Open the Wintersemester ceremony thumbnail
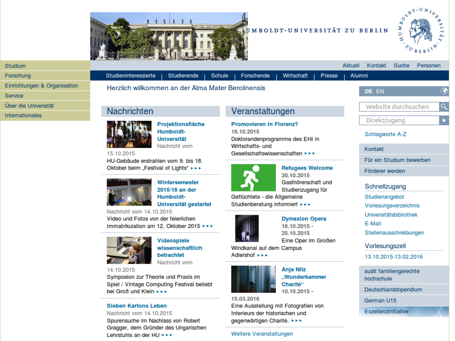The image size is (455, 341). pos(129,192)
